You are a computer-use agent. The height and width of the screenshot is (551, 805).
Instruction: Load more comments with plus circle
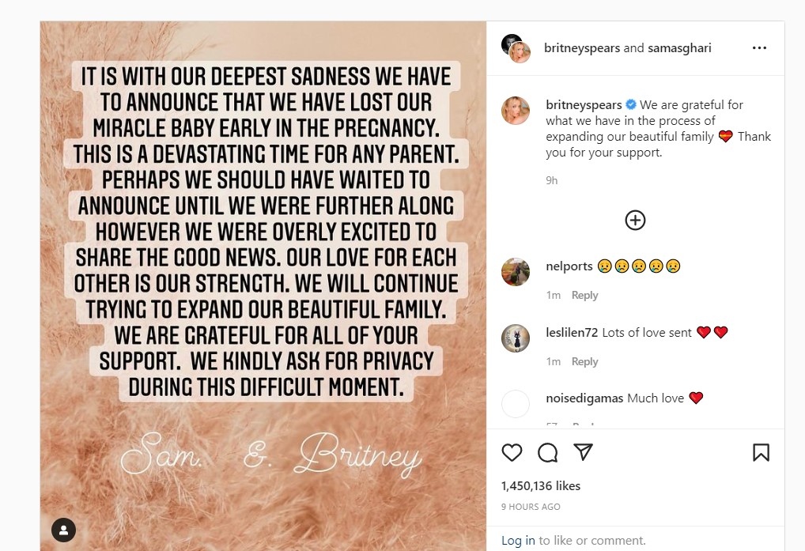point(635,221)
